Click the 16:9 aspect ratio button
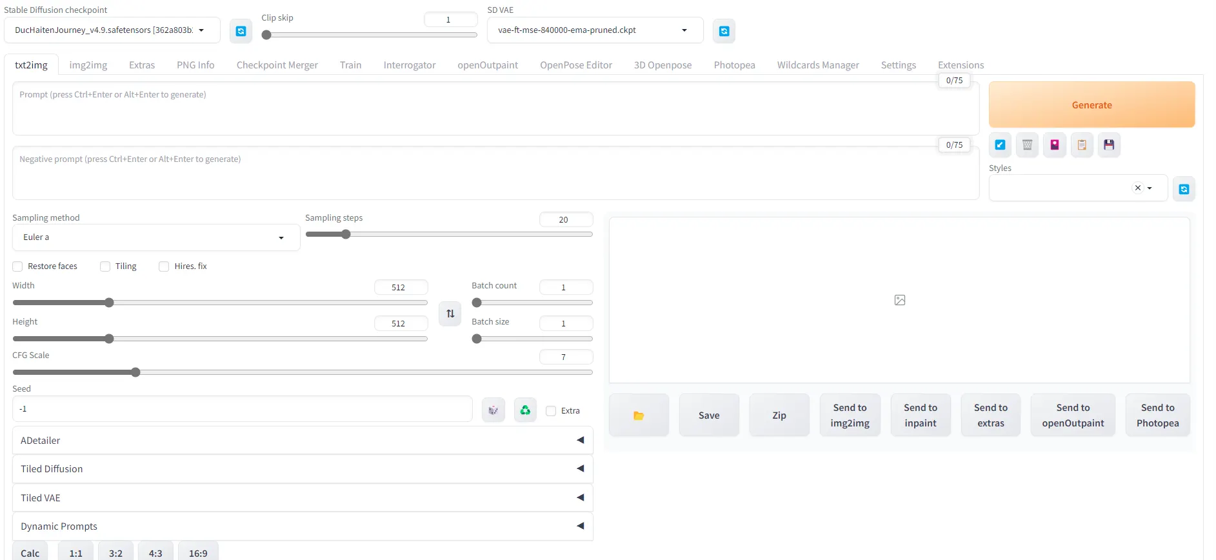The height and width of the screenshot is (560, 1216). point(198,553)
